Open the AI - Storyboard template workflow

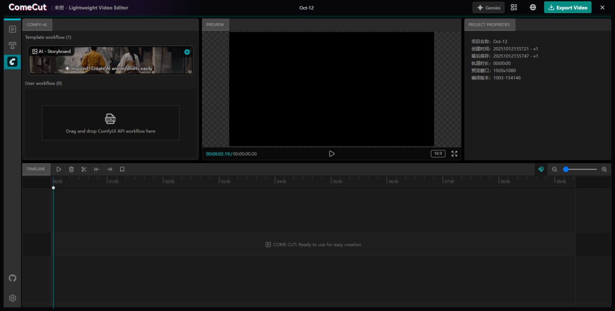[x=110, y=60]
